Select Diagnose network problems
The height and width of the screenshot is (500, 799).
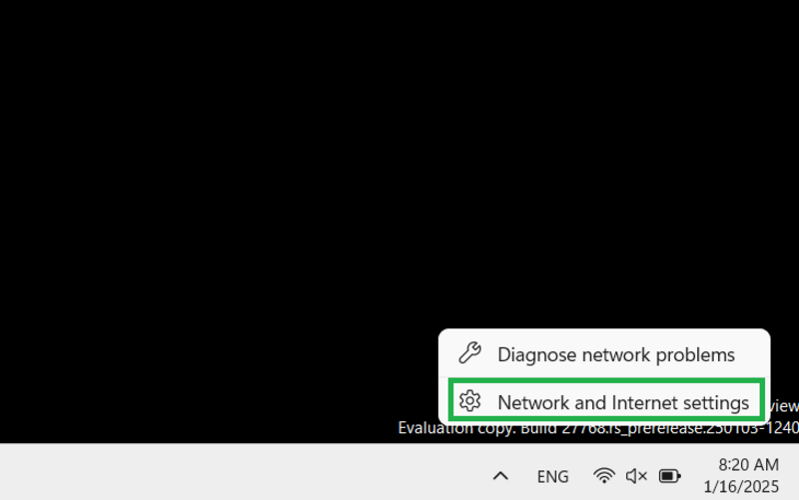coord(604,354)
